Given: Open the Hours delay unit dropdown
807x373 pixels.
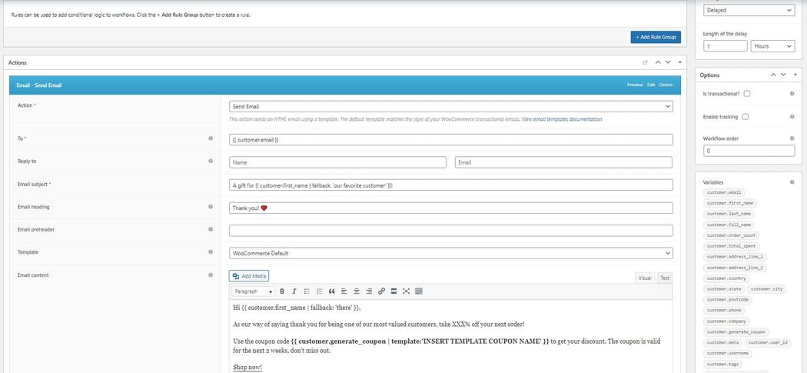Looking at the screenshot, I should pos(772,46).
